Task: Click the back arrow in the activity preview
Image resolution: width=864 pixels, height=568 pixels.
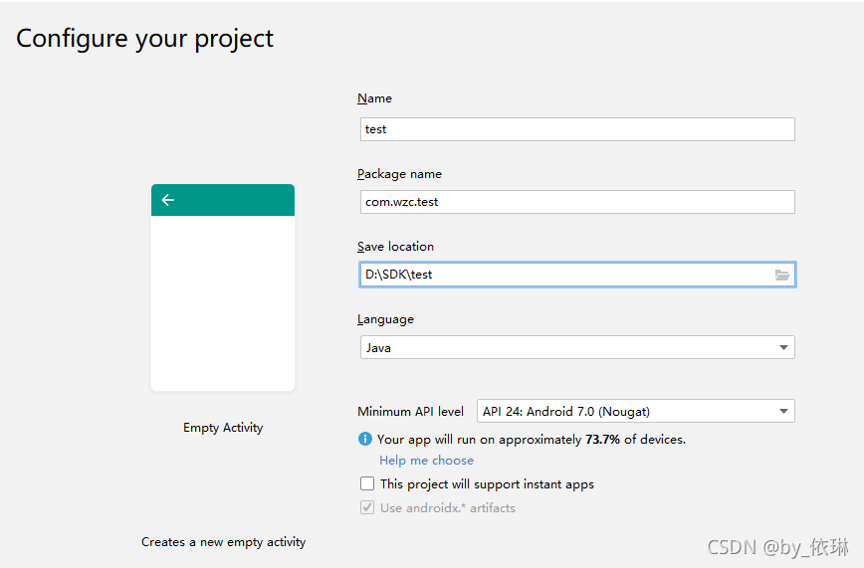Action: [168, 200]
